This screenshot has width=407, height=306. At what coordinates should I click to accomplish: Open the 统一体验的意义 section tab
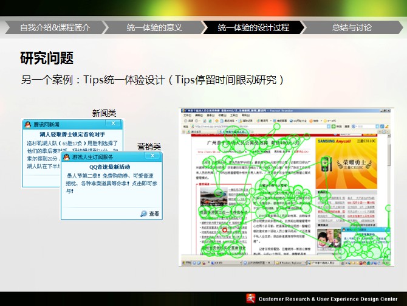click(154, 27)
